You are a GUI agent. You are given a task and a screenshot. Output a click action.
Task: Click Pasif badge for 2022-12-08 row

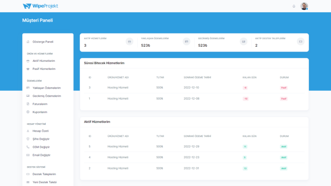[284, 99]
